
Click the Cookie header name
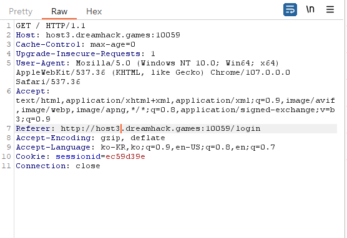click(x=31, y=156)
